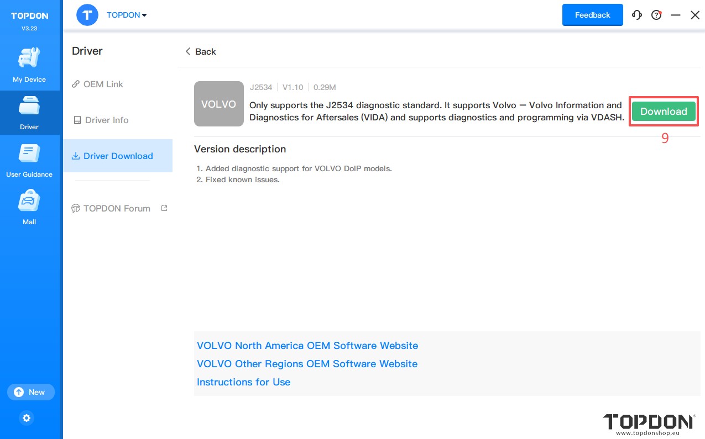Click the V3.23 app version text
Screen dimensions: 705x439
[29, 28]
